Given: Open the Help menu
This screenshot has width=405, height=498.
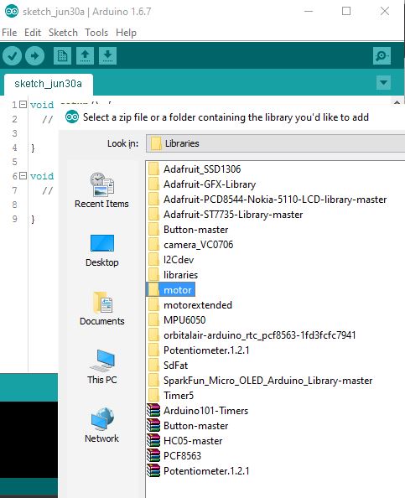Looking at the screenshot, I should 126,33.
